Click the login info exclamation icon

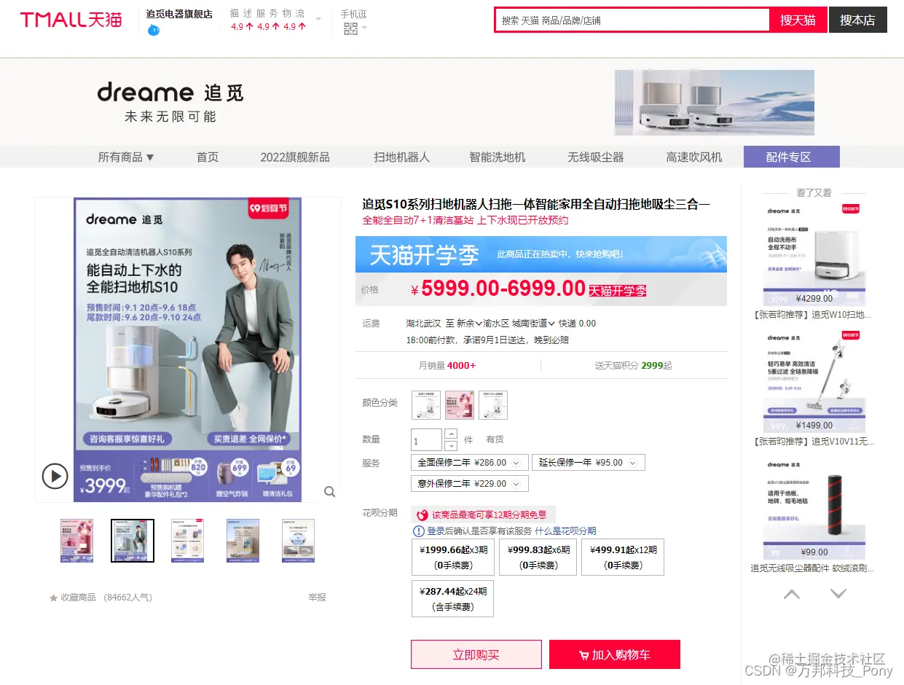pos(419,531)
